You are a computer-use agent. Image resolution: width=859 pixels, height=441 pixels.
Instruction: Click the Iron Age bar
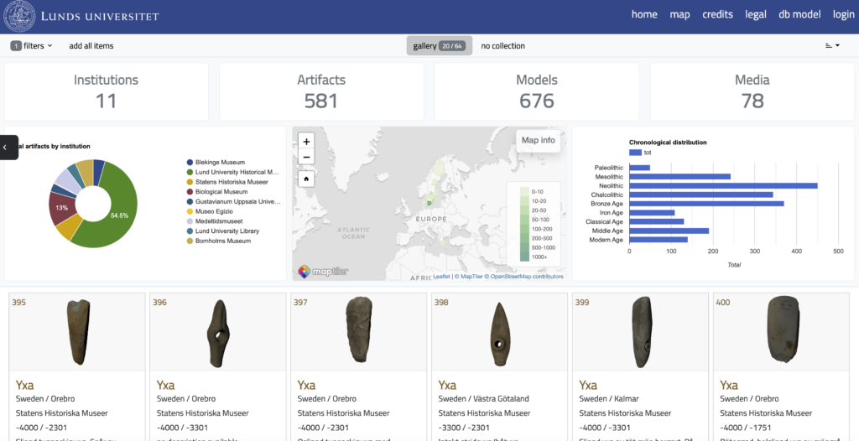[652, 213]
